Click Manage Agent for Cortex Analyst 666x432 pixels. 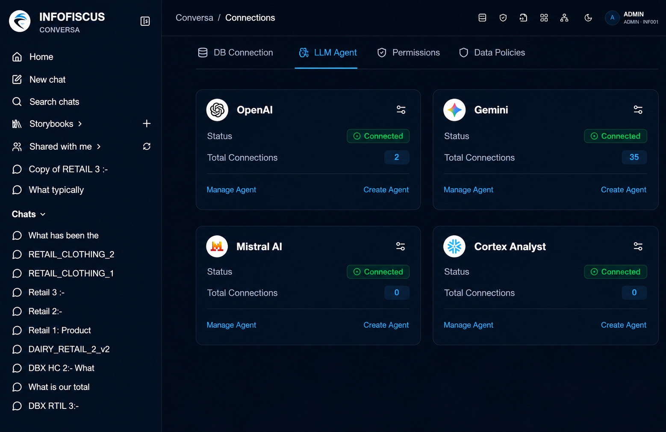point(469,325)
